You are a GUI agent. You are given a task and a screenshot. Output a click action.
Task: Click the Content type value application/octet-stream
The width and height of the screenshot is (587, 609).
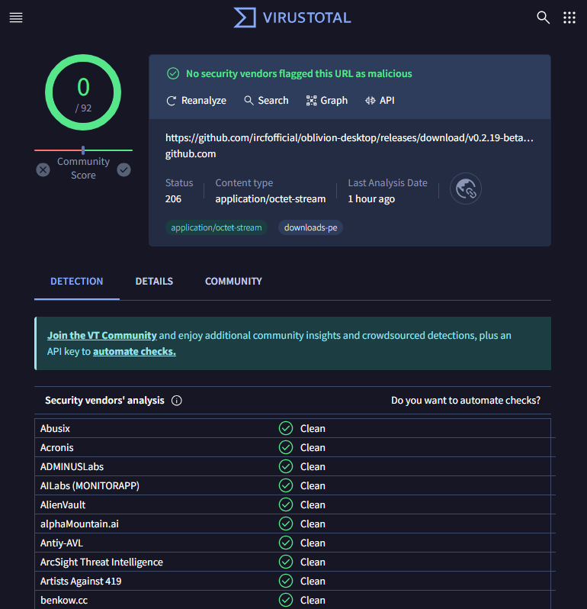tap(271, 199)
